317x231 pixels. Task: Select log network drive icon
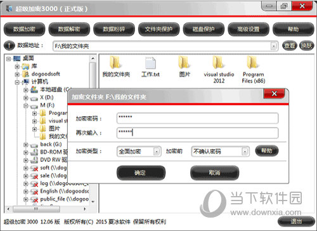(x=34, y=184)
